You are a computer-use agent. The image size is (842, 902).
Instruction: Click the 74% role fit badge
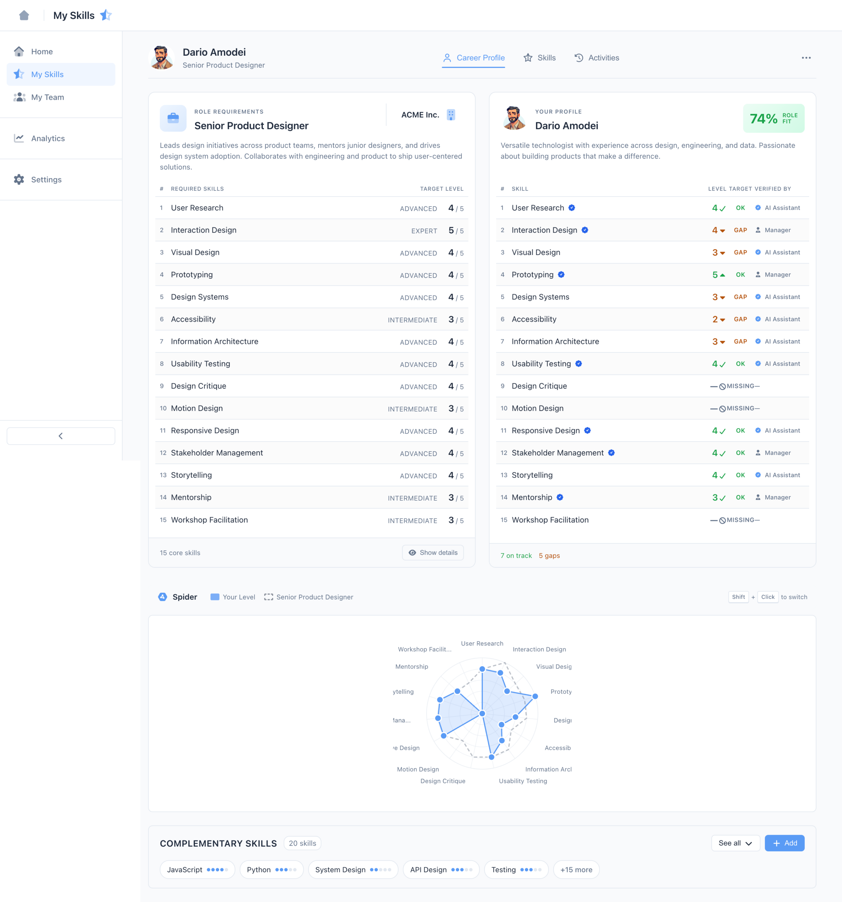pos(774,118)
